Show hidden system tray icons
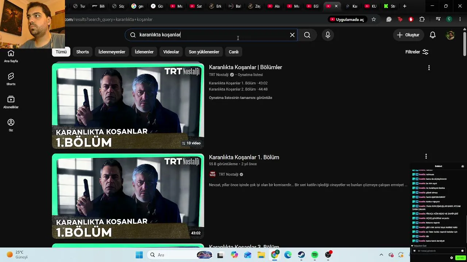467x262 pixels. tap(381, 255)
